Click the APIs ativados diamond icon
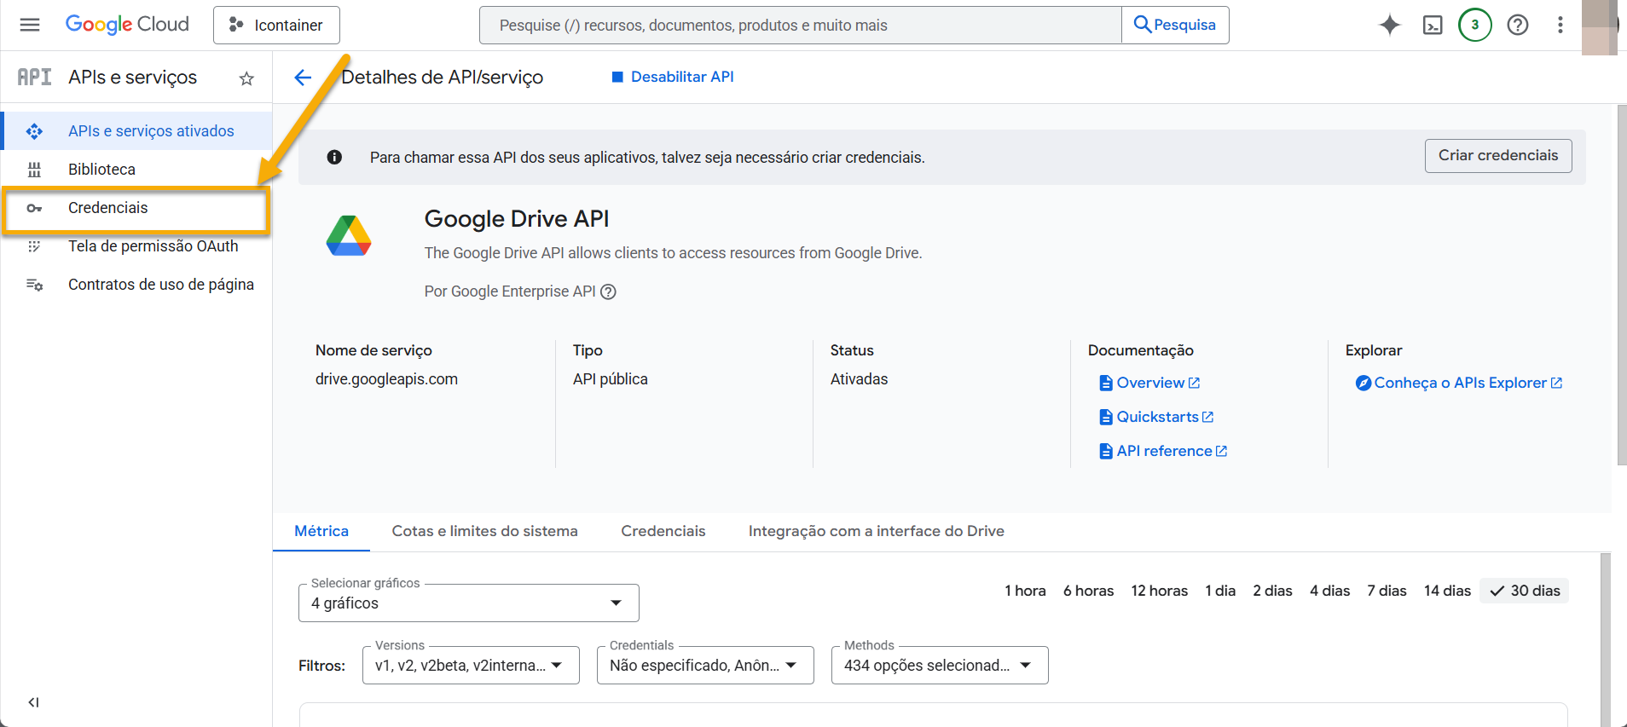 (x=34, y=131)
